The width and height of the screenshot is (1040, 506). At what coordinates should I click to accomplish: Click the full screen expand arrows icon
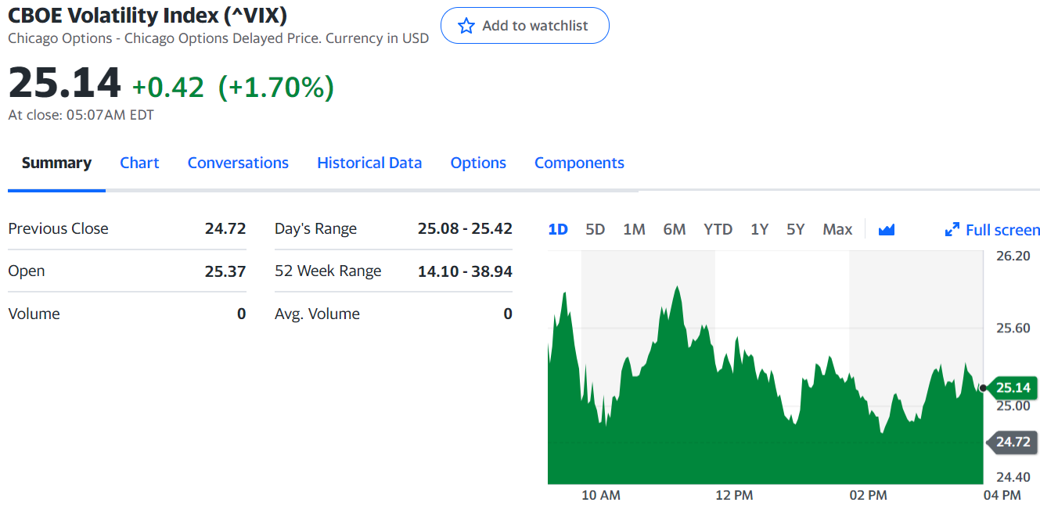pos(952,230)
